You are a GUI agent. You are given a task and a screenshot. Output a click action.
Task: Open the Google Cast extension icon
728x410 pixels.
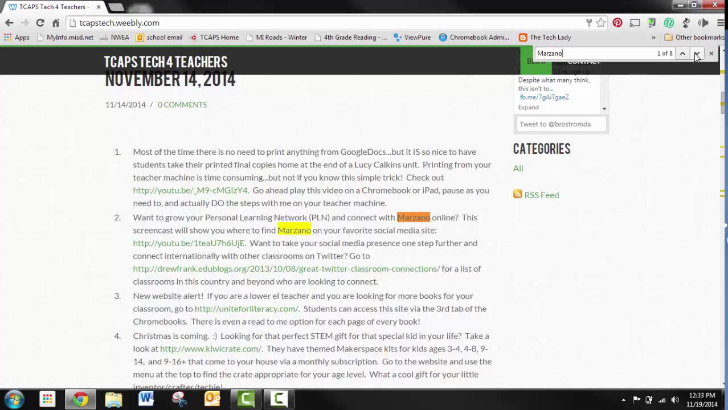point(635,23)
